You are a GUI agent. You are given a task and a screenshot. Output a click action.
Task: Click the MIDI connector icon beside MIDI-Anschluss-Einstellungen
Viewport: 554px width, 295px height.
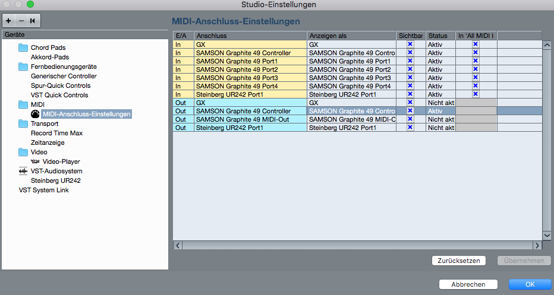pos(35,114)
